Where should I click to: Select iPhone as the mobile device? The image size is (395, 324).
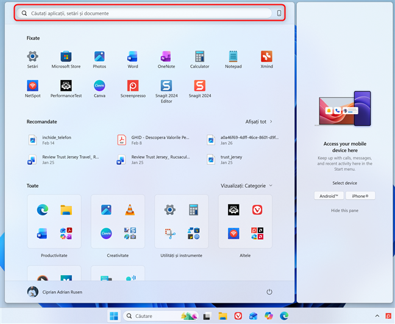(x=360, y=196)
